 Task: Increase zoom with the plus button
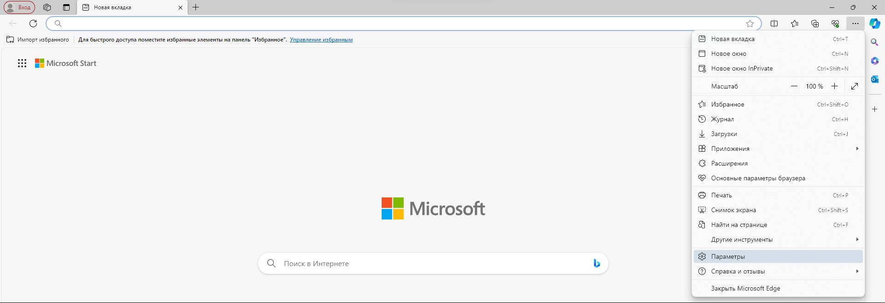pos(834,86)
